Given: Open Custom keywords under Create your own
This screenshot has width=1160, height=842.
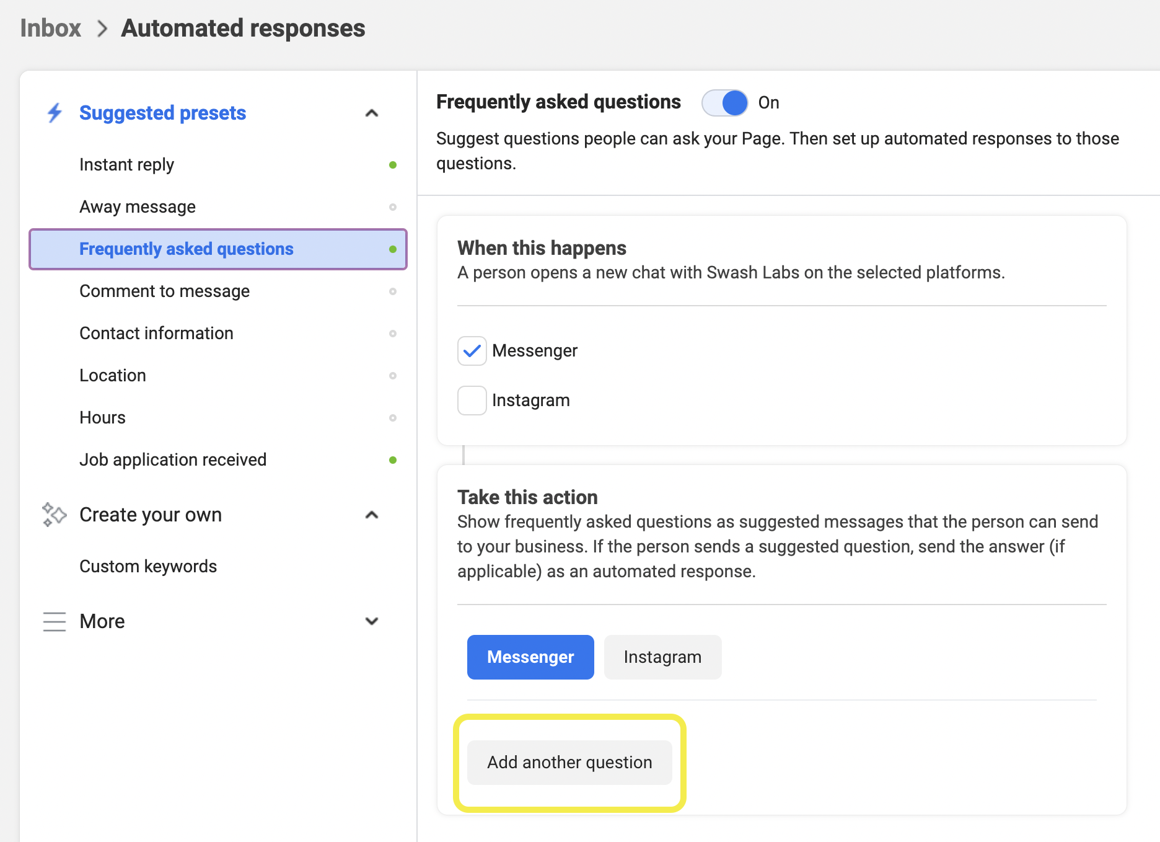Looking at the screenshot, I should pos(218,567).
